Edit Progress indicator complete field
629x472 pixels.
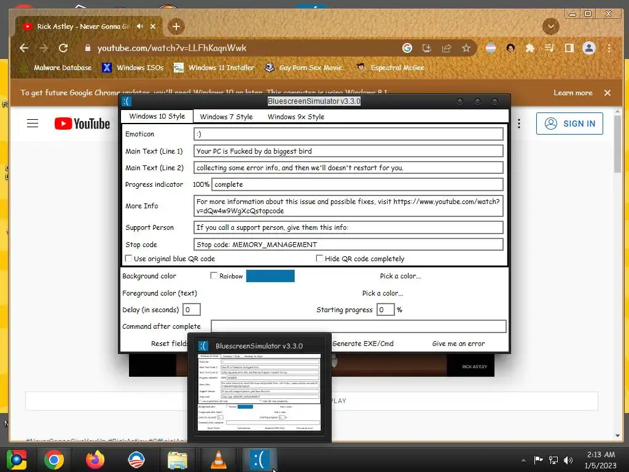point(357,184)
